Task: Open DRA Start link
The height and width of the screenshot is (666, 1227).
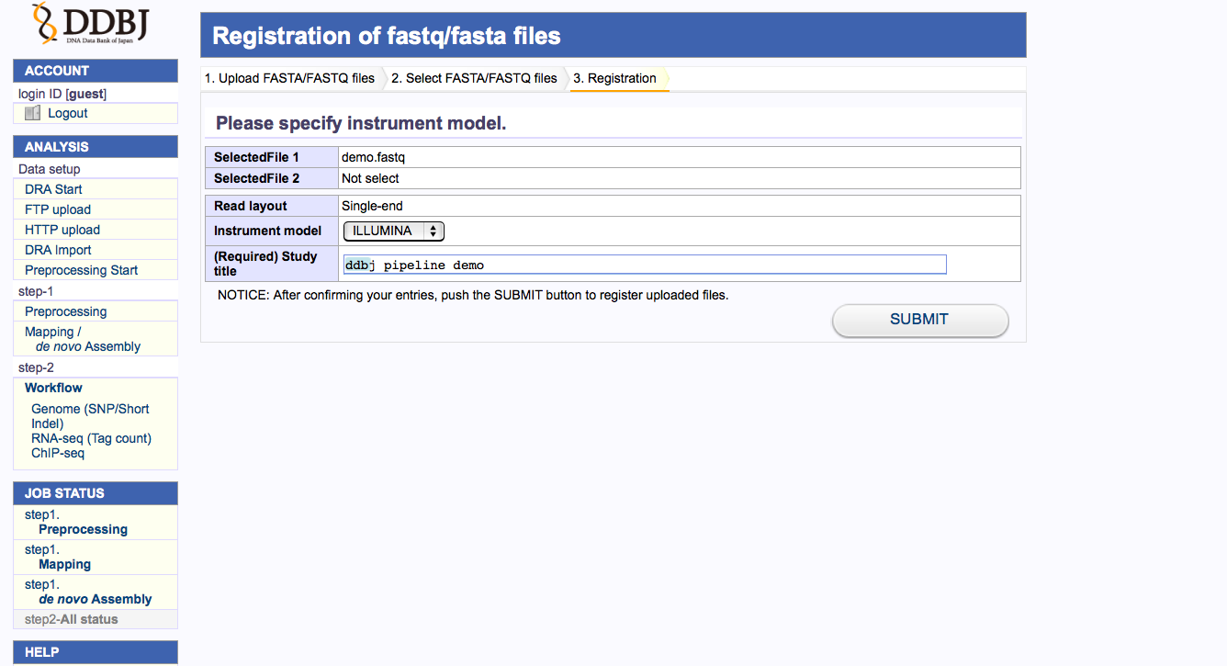Action: (53, 189)
